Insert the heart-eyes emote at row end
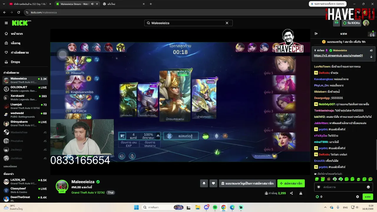Viewport: 377px width, 212px height. click(371, 179)
